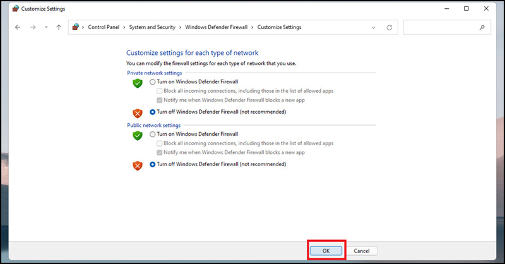
Task: Open Windows Defender Firewall breadcrumb
Action: pos(217,27)
